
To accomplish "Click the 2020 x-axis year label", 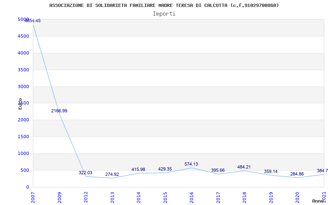I will [298, 198].
